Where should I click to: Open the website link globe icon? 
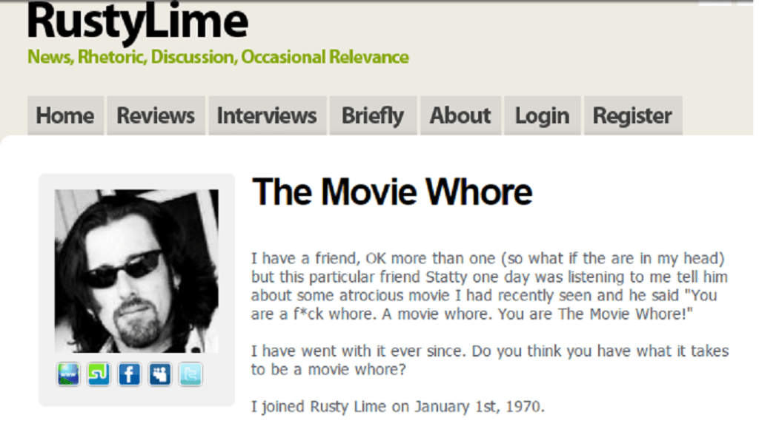68,374
